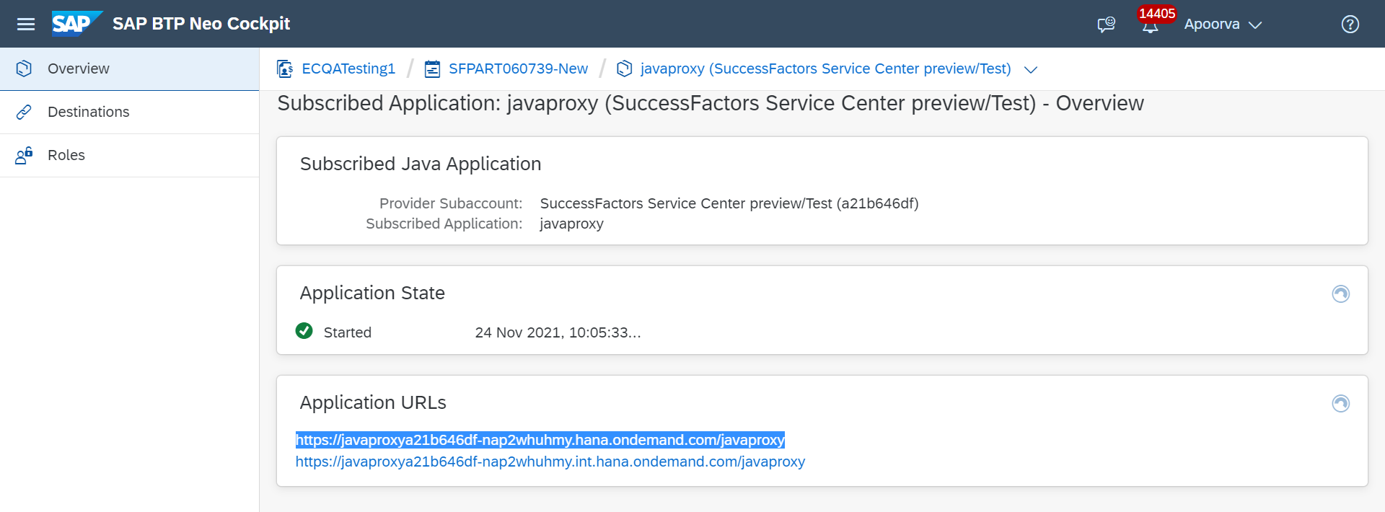
Task: Click the green Started status icon
Action: coord(304,331)
